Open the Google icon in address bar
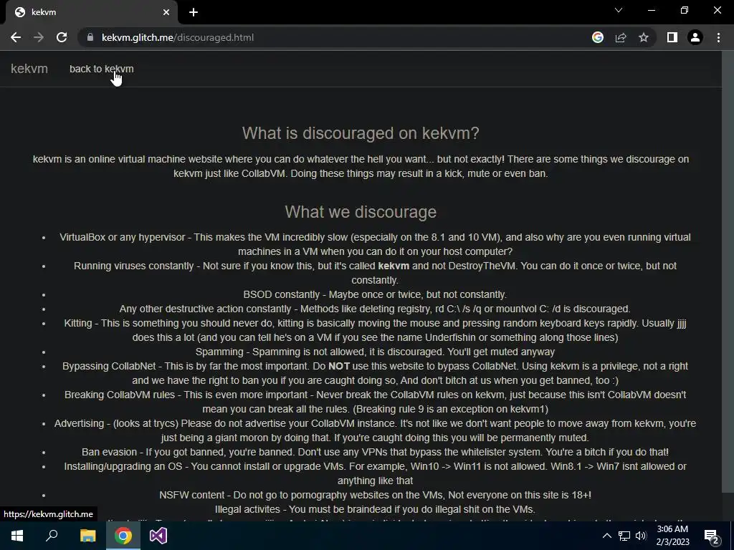The image size is (734, 550). pos(597,37)
